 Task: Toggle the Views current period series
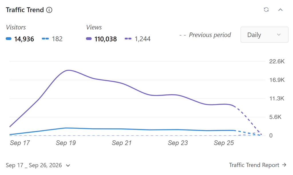click(101, 39)
